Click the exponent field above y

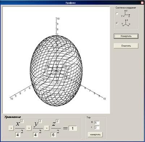tap(40, 121)
